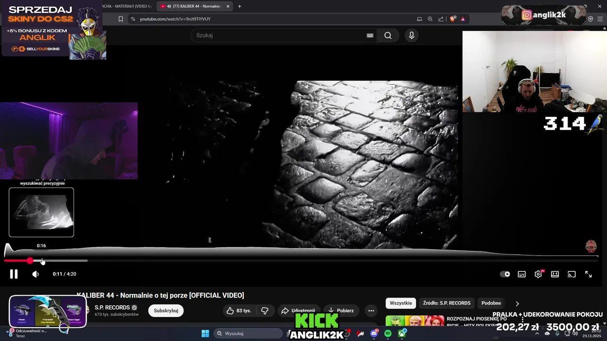Open a new browser tab
This screenshot has height=341, width=607.
[x=239, y=6]
